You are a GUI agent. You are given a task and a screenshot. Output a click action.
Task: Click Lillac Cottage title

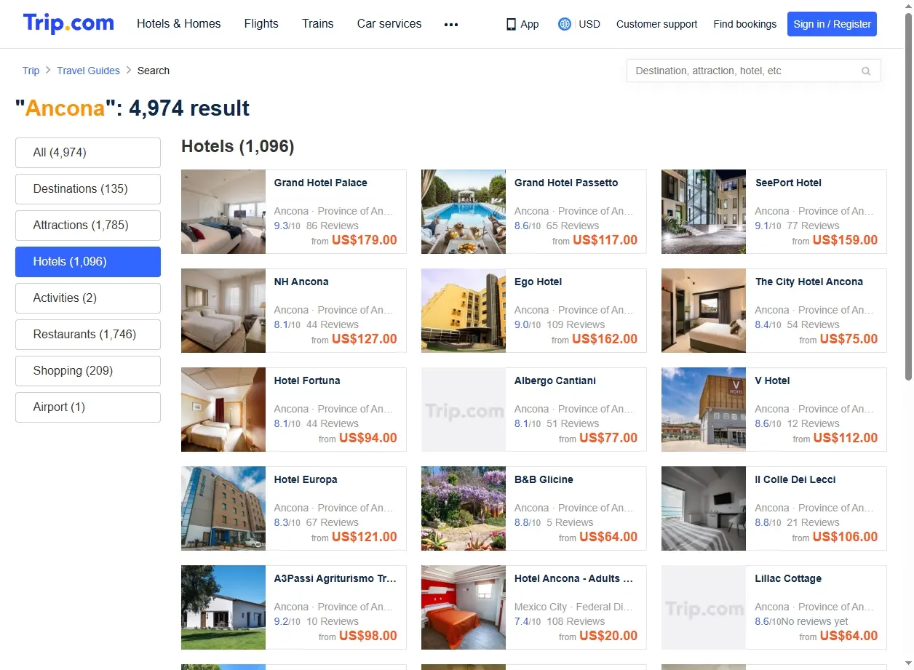point(788,578)
